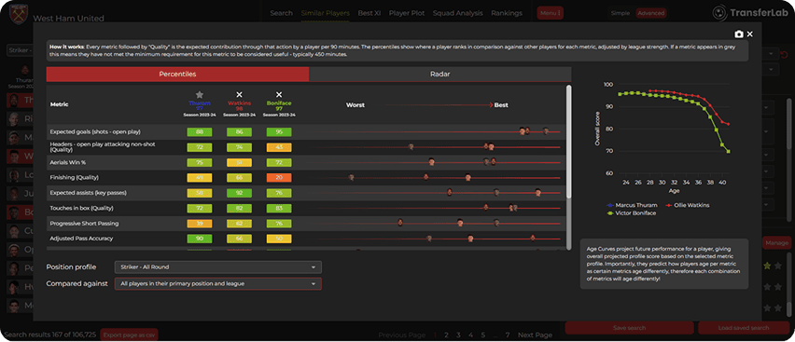Click Watkins' face marker on the Finishing row

click(468, 177)
